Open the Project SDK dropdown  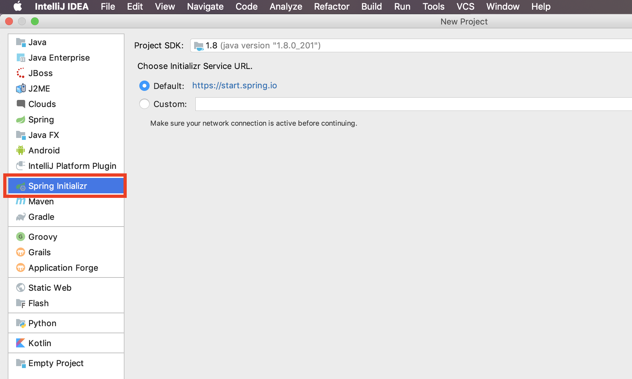point(410,45)
